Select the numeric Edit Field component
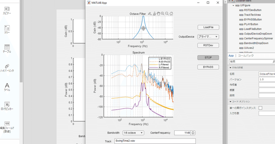Screen dimensions: 275x144 (7, 127)
